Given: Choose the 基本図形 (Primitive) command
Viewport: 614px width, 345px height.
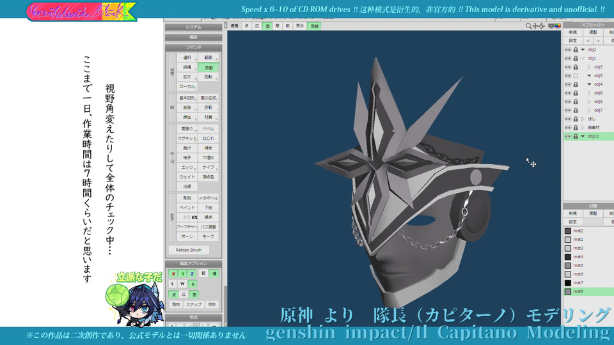Looking at the screenshot, I should pyautogui.click(x=187, y=98).
